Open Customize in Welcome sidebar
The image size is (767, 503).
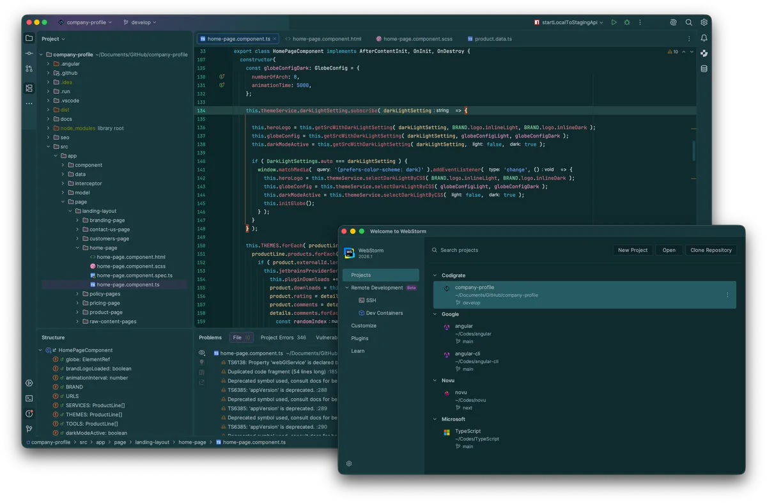[364, 326]
